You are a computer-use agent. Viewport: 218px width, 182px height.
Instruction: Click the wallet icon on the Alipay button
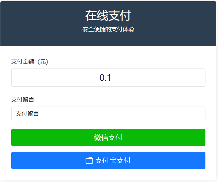(89, 160)
